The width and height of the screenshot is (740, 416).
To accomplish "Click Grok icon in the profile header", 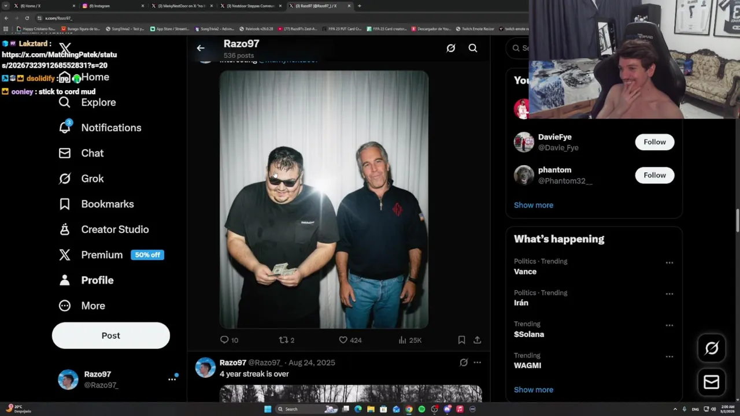I will coord(451,49).
